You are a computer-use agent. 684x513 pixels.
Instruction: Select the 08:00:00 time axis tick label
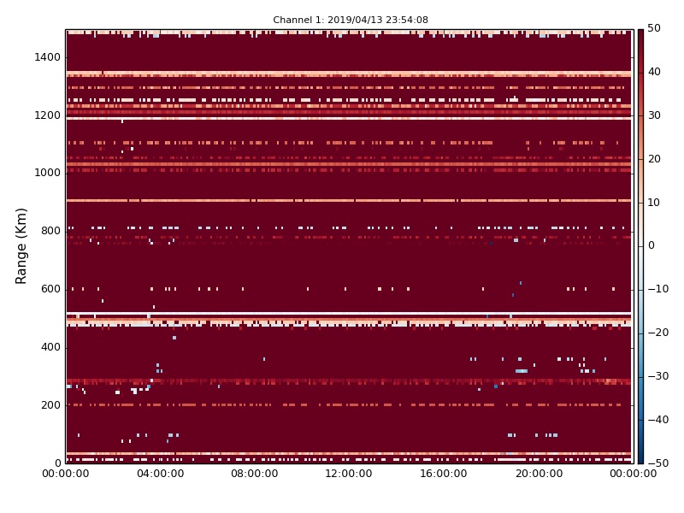click(x=255, y=475)
